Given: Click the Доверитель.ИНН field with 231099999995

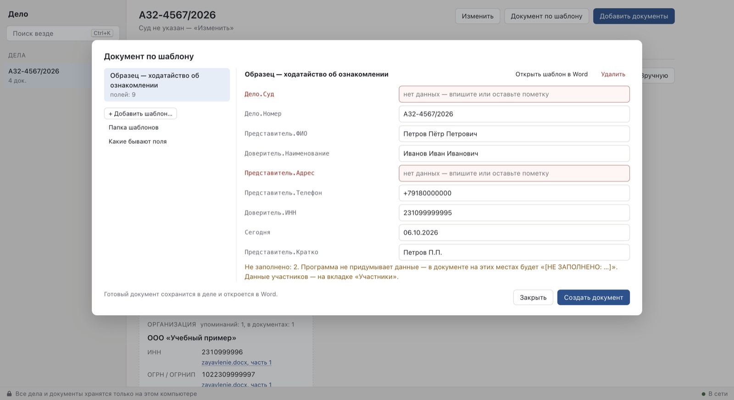Looking at the screenshot, I should click(x=514, y=213).
